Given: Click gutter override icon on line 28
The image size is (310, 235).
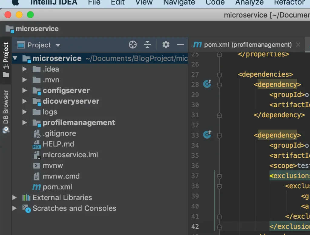Looking at the screenshot, I should coord(207,84).
